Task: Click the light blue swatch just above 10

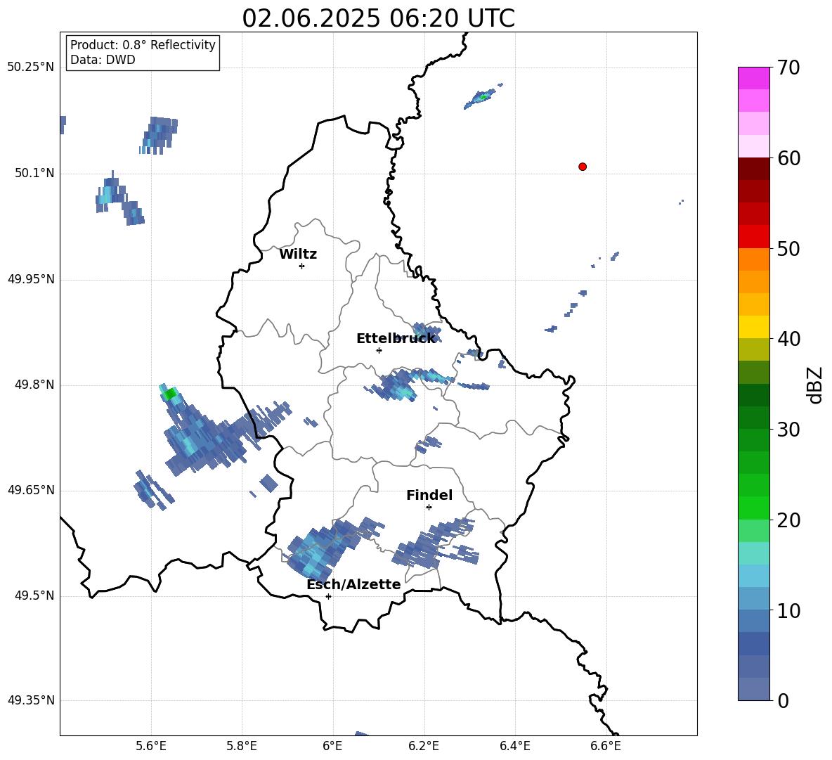Action: [754, 599]
